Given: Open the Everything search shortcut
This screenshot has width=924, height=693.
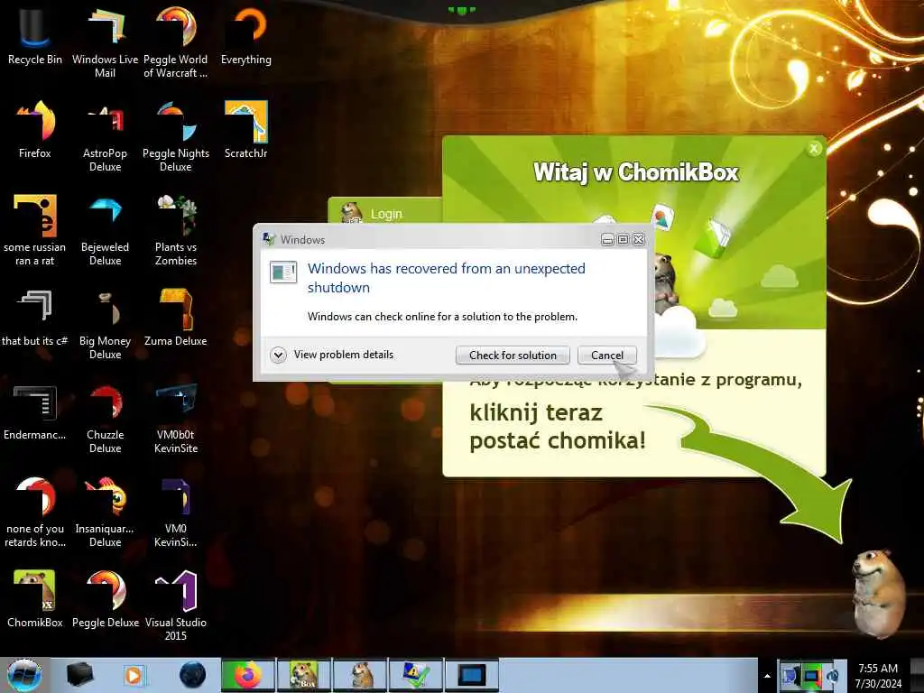Looking at the screenshot, I should [x=245, y=35].
